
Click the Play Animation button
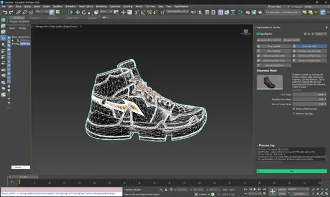pyautogui.click(x=255, y=190)
